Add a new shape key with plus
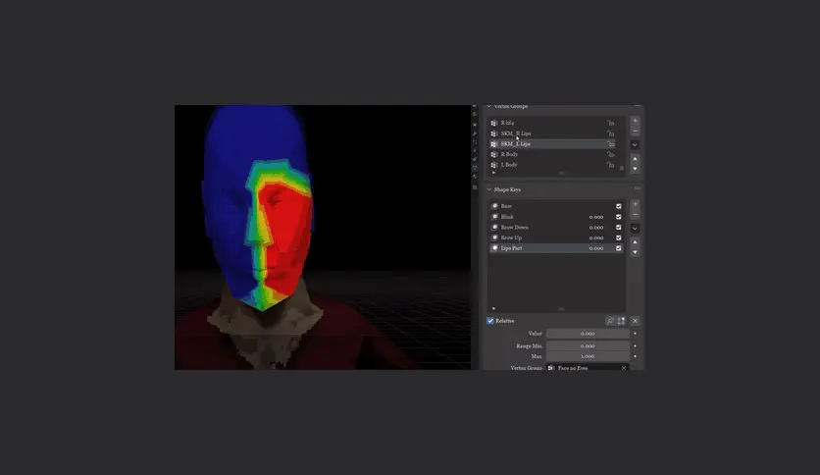The width and height of the screenshot is (820, 475). [635, 204]
